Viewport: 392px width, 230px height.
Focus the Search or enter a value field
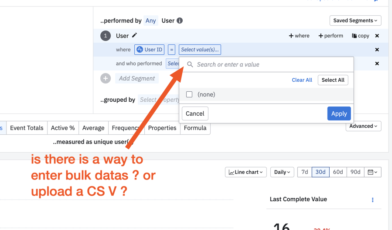click(266, 64)
